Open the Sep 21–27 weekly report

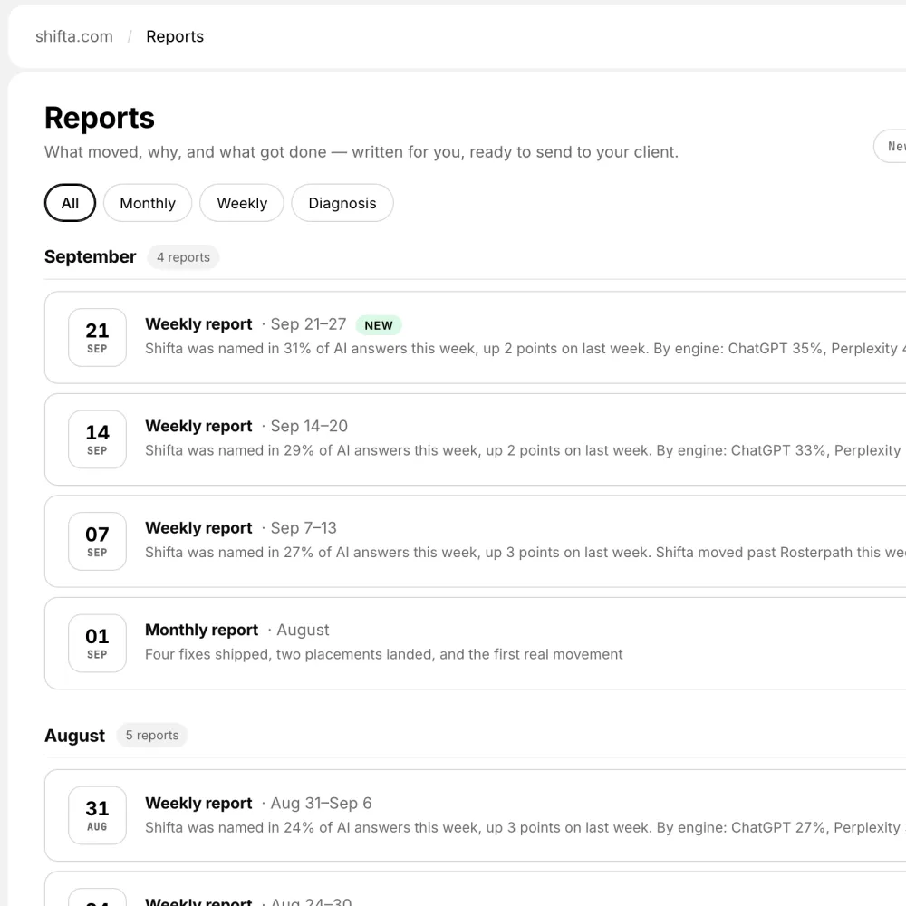click(x=475, y=337)
